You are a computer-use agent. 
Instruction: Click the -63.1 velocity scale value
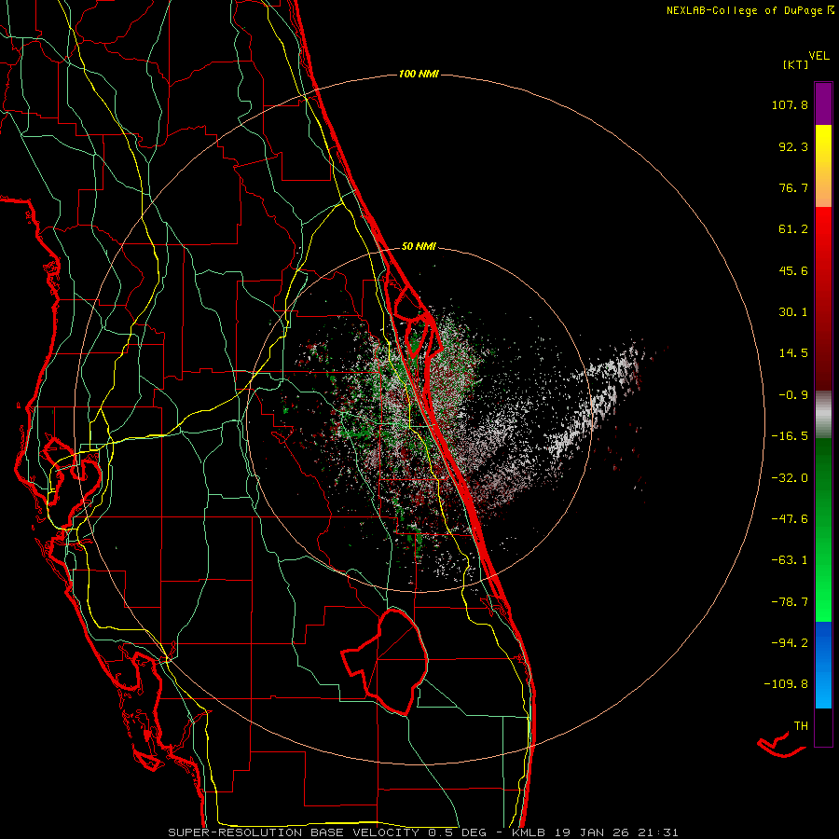pyautogui.click(x=790, y=560)
